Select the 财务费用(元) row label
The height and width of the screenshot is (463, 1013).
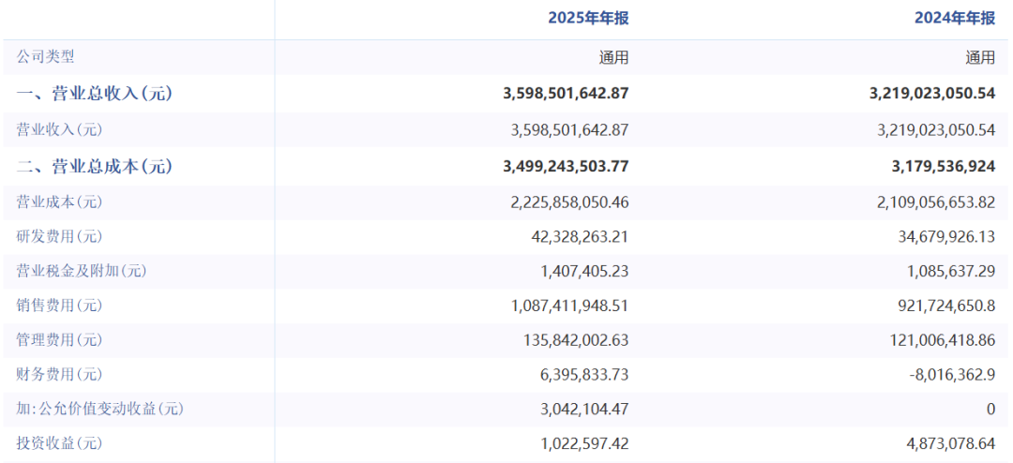tap(59, 374)
